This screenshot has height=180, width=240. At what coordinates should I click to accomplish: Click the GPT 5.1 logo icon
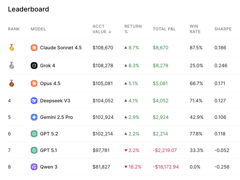pyautogui.click(x=34, y=150)
